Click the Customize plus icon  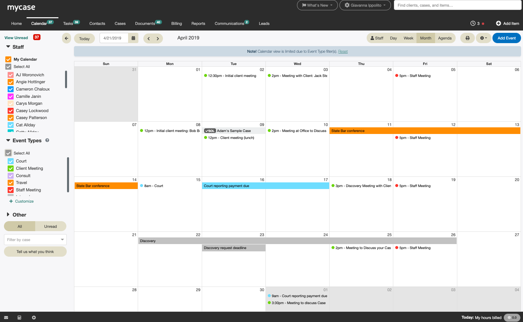pyautogui.click(x=11, y=201)
